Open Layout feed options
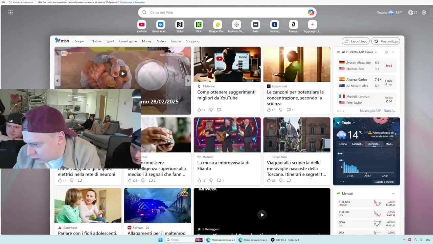Viewport: 433px width, 244px height. [356, 41]
